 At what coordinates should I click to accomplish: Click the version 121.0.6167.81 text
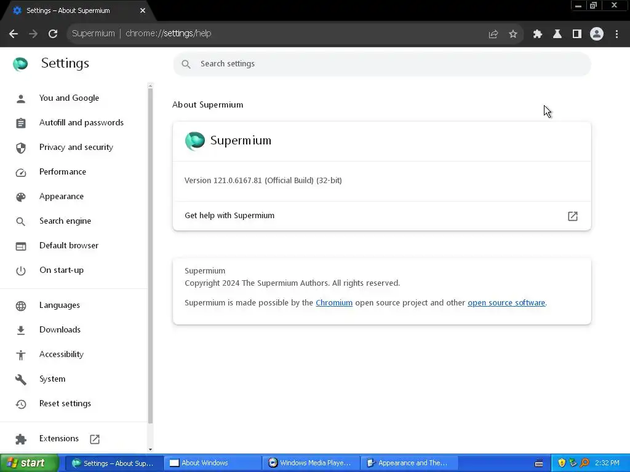263,181
